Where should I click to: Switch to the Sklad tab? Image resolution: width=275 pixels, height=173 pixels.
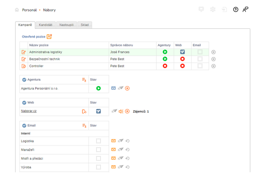pyautogui.click(x=85, y=25)
